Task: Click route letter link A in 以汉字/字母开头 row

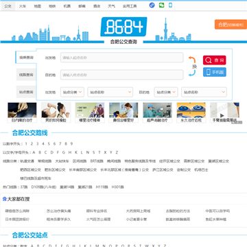Action: pos(34,152)
